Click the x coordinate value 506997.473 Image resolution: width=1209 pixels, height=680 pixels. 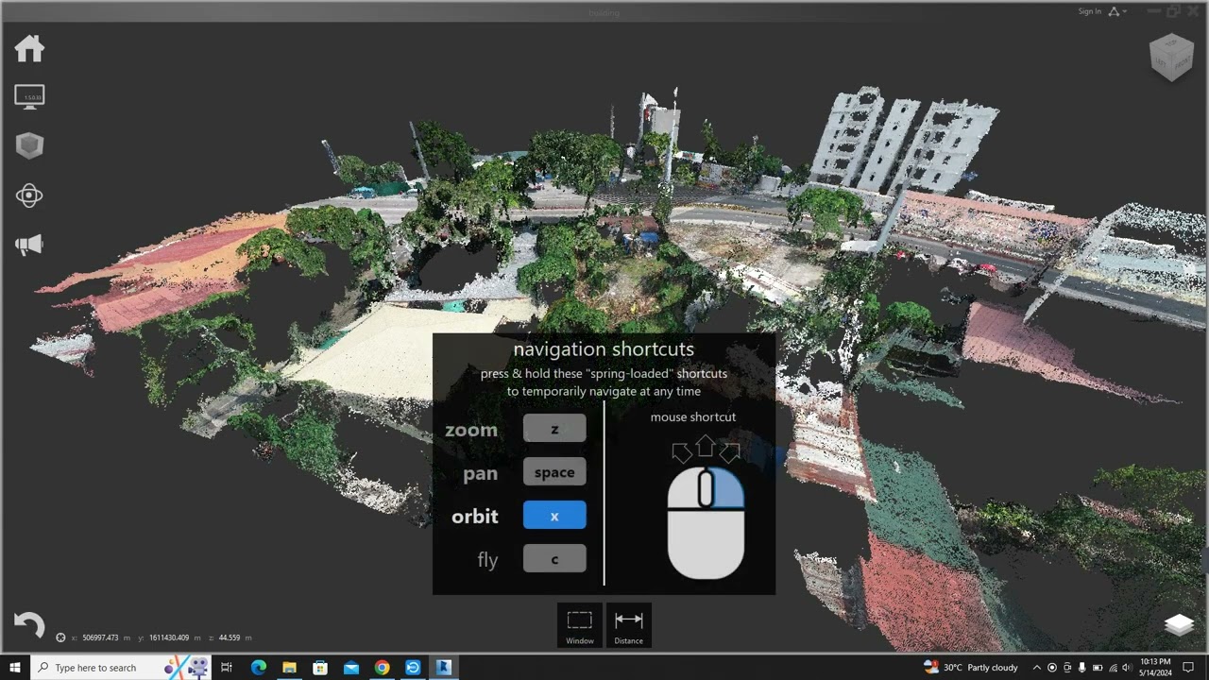pos(100,637)
